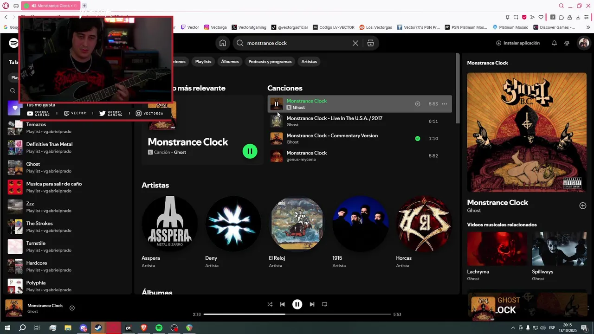Open the Ghost playlist in library

67,167
